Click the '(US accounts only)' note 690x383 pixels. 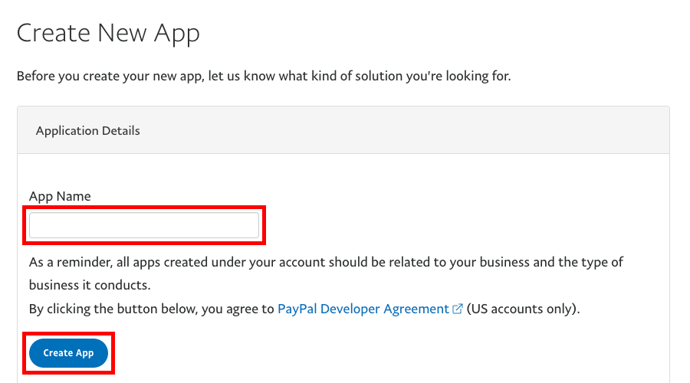click(524, 309)
